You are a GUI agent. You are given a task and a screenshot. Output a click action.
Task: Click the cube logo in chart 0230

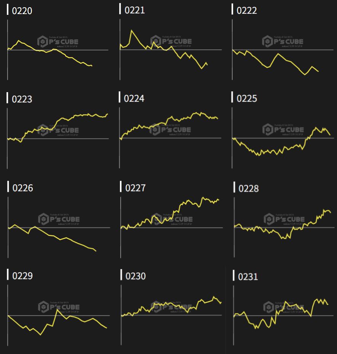157,306
